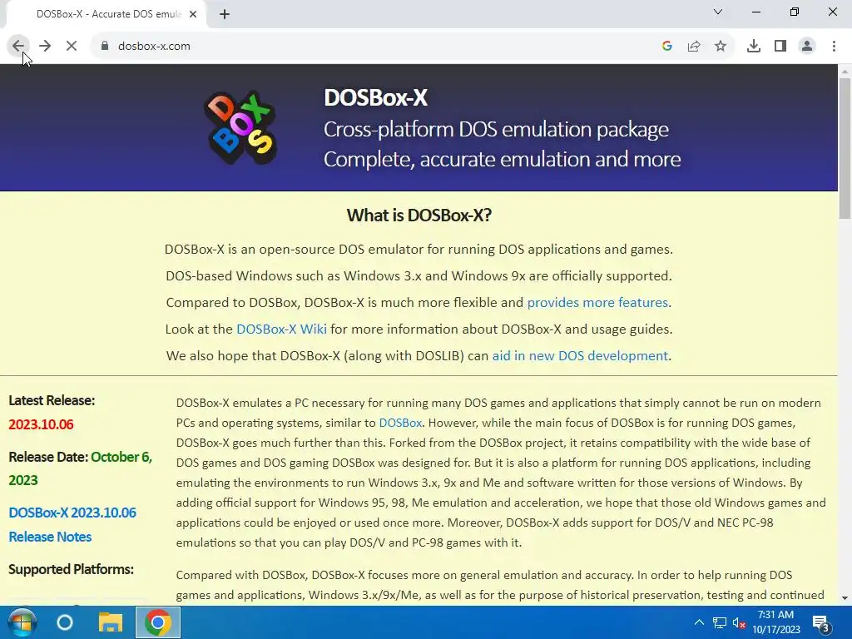Open the 'aid in new DOS development' link
The height and width of the screenshot is (639, 852).
tap(580, 356)
